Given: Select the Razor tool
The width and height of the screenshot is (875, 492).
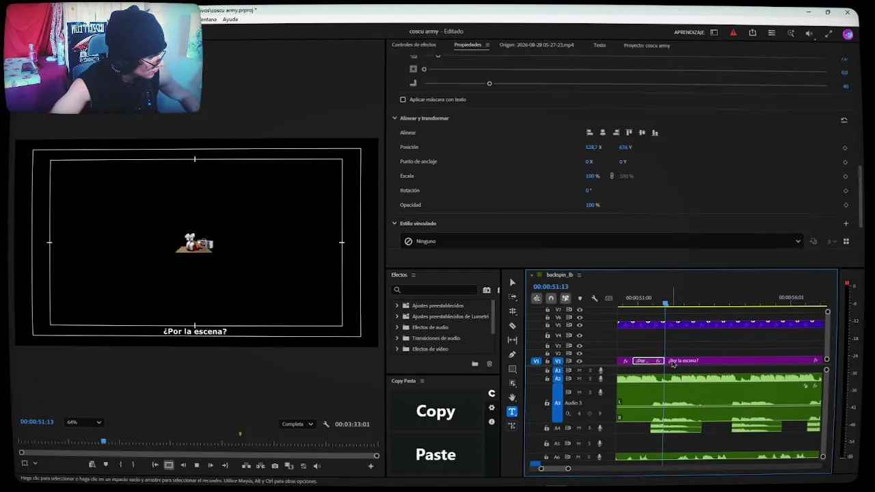Looking at the screenshot, I should coord(512,326).
